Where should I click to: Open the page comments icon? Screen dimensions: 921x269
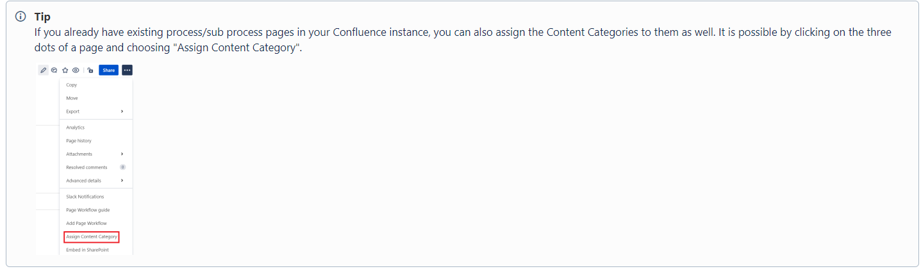click(54, 70)
